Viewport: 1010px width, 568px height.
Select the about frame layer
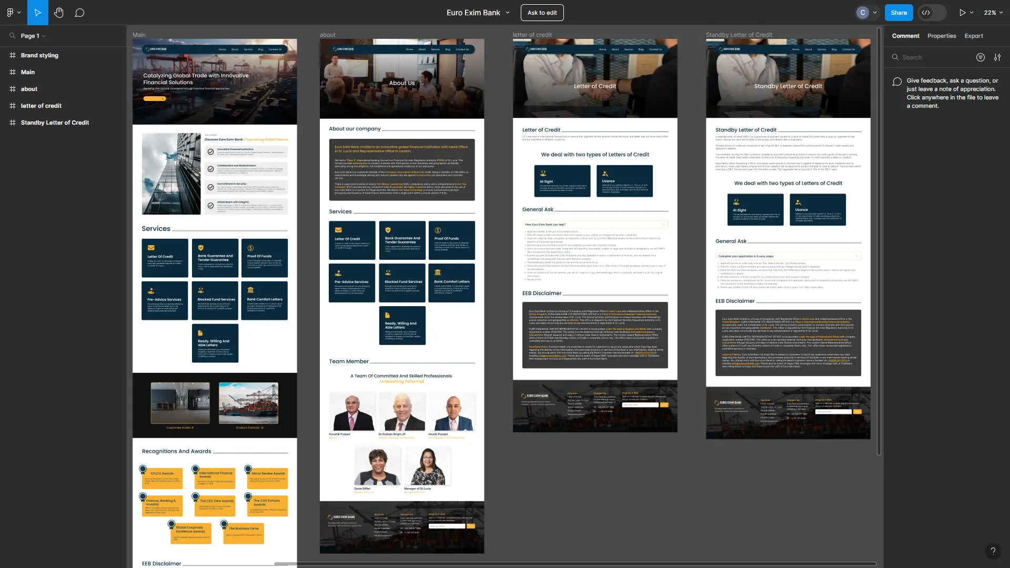tap(29, 89)
